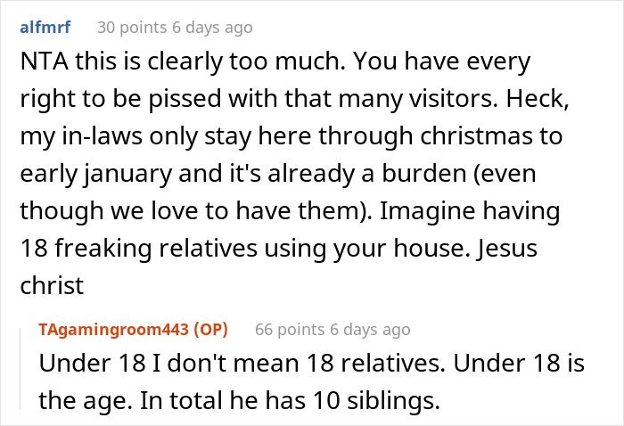The height and width of the screenshot is (426, 624).
Task: Open TAgamingroom443's user profile
Action: point(114,330)
